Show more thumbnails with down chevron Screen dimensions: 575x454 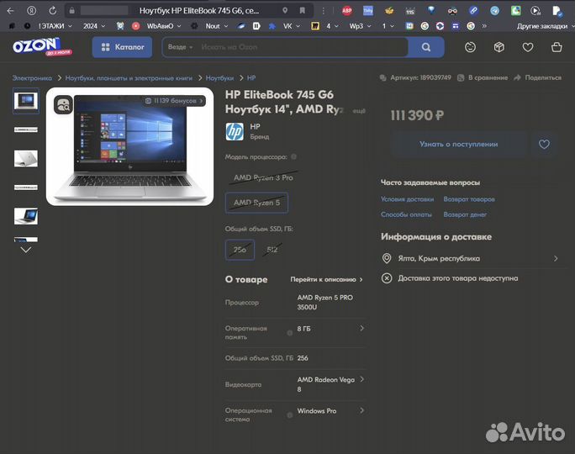coord(26,250)
